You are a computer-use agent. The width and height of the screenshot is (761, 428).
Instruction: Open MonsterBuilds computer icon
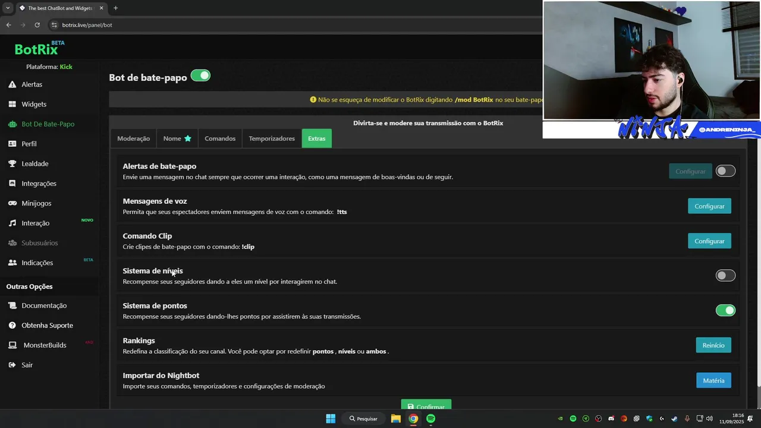[12, 345]
